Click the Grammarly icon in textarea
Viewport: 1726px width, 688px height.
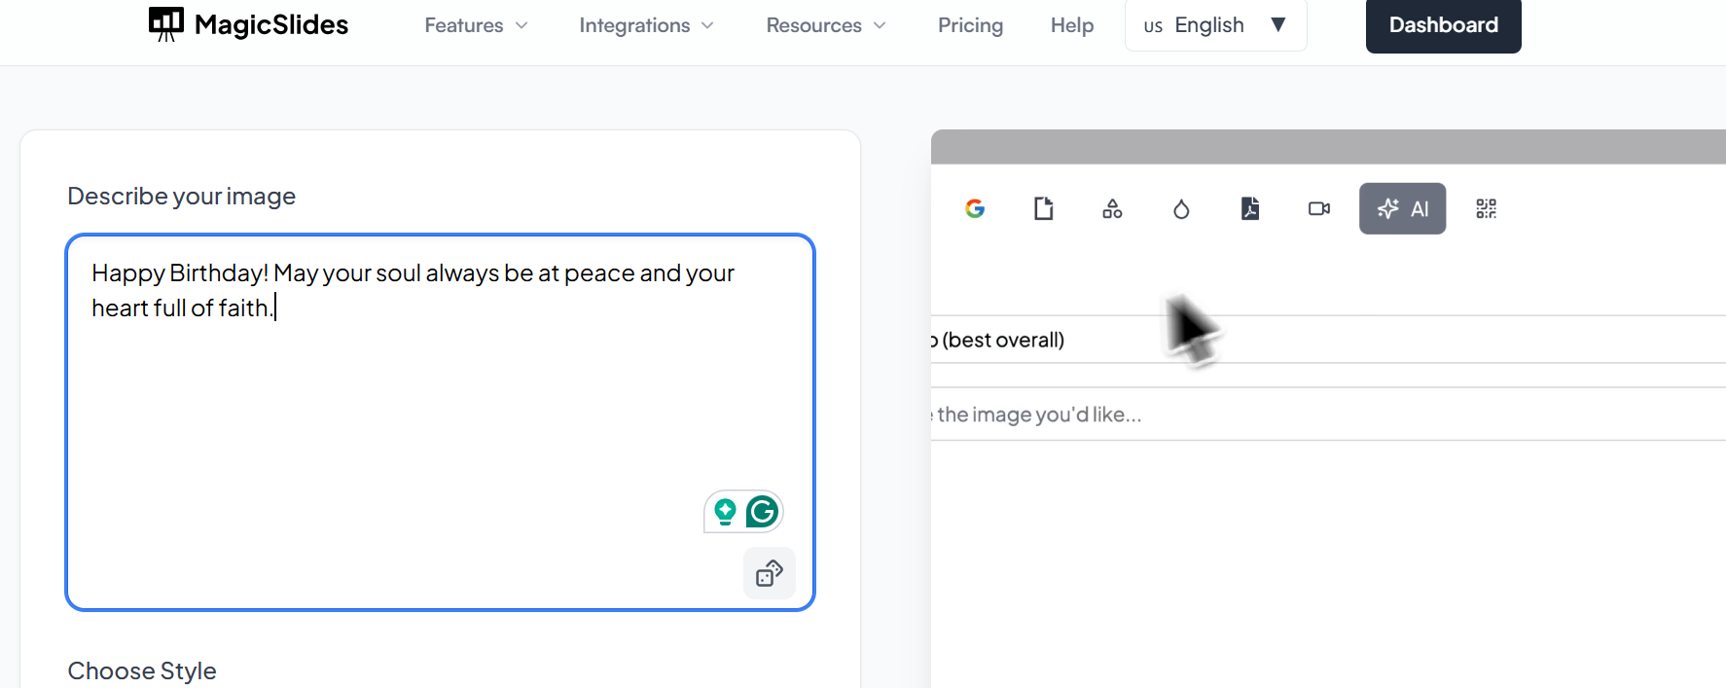(x=763, y=511)
